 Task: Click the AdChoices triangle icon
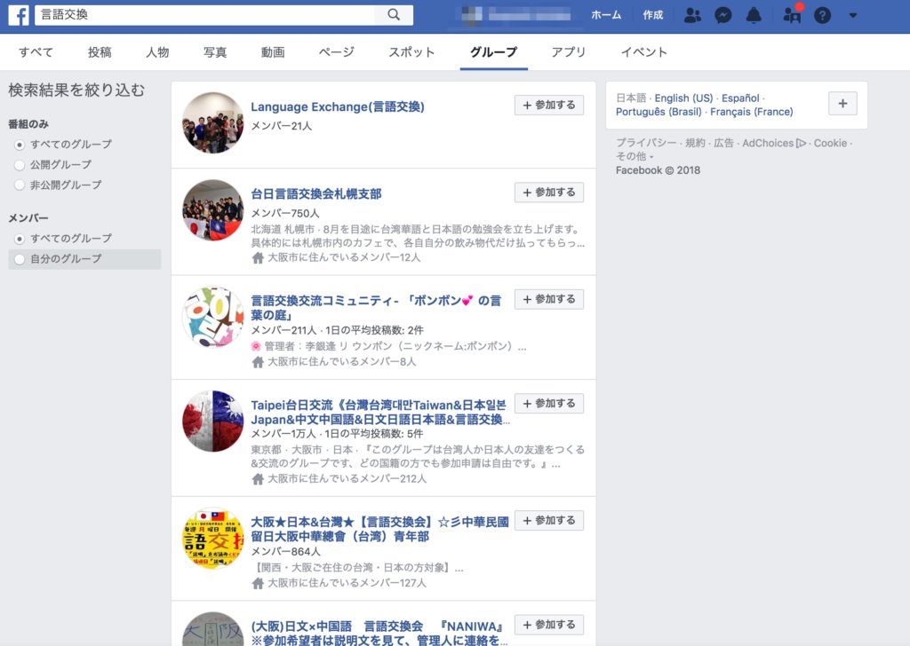pyautogui.click(x=802, y=143)
